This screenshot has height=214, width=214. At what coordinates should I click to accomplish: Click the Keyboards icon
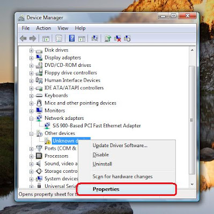coord(39,96)
